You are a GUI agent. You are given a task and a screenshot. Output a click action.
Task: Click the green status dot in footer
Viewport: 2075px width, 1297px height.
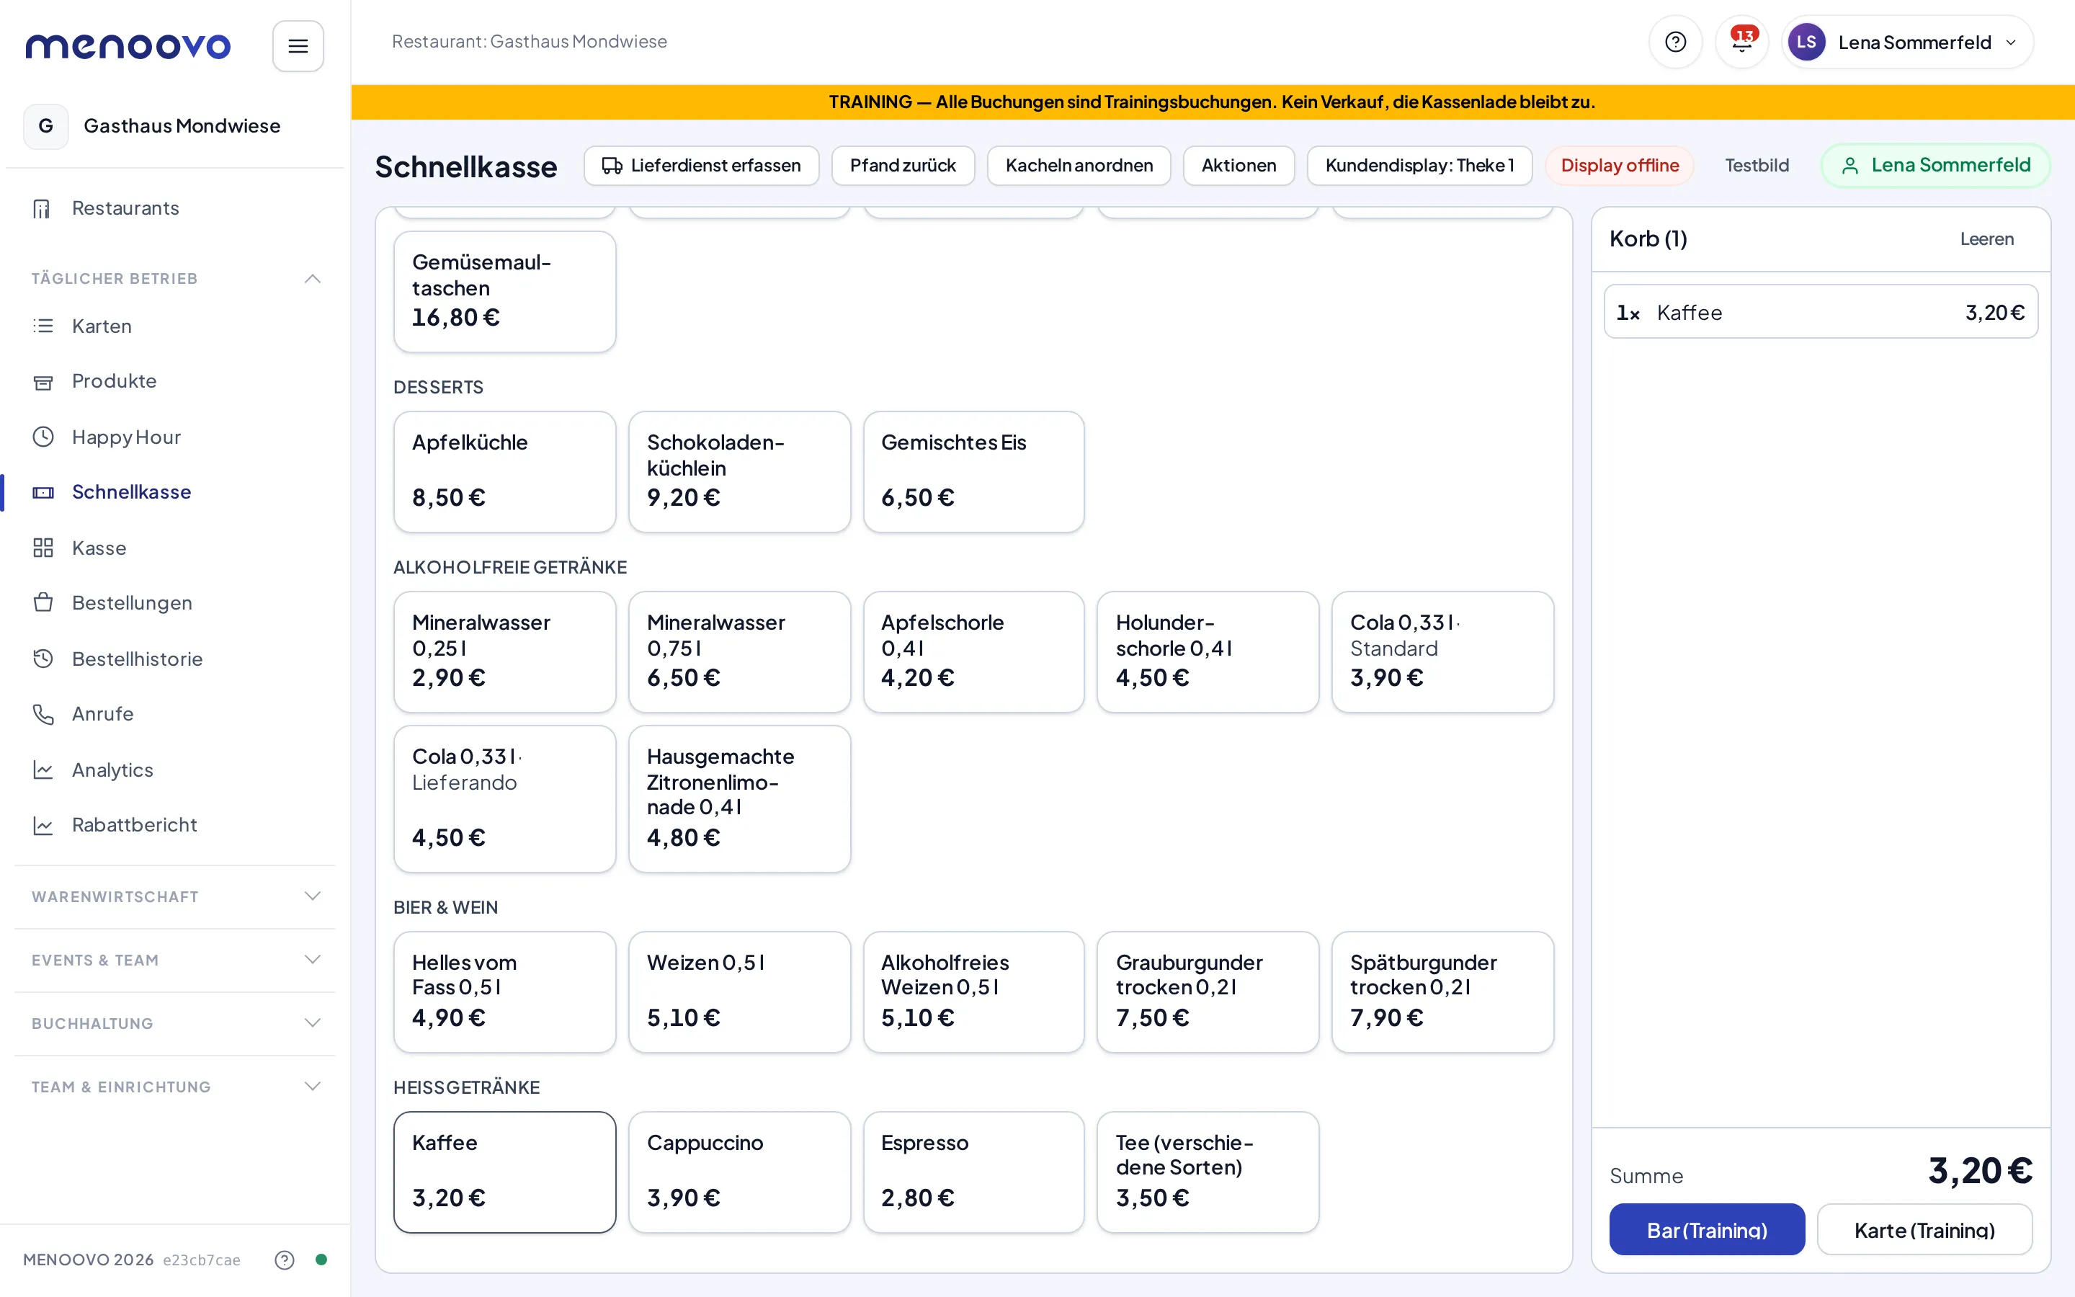[x=321, y=1260]
